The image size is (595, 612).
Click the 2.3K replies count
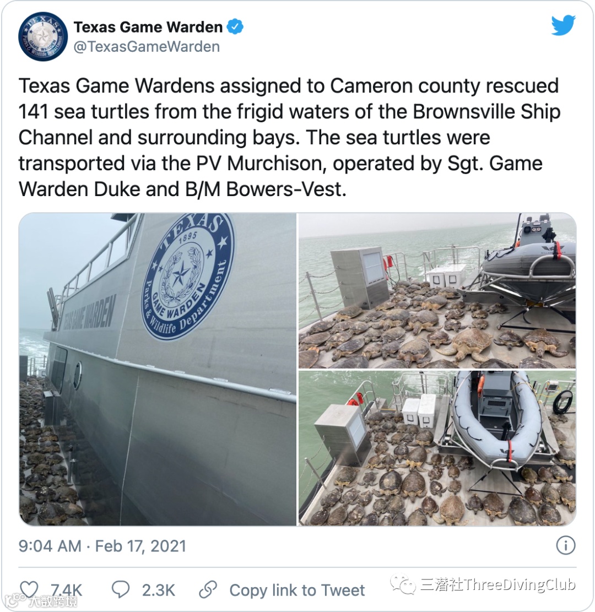(158, 590)
